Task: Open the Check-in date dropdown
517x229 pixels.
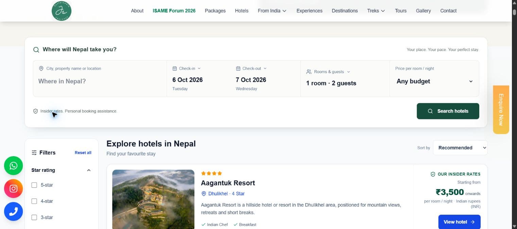Action: pos(187,68)
